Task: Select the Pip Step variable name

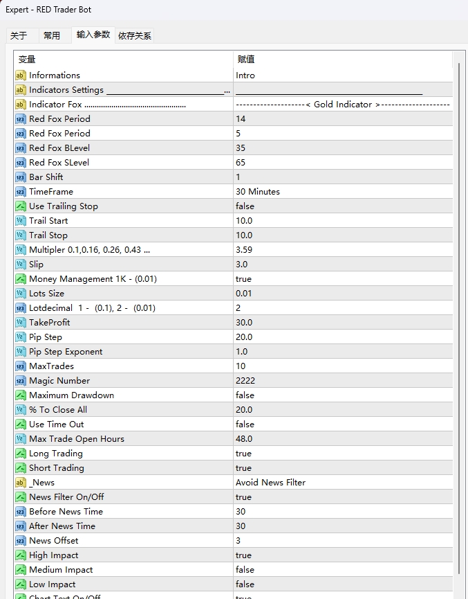Action: (46, 337)
